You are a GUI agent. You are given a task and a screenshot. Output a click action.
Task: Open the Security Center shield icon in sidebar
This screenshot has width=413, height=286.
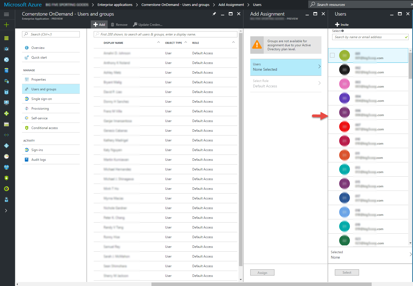6,178
